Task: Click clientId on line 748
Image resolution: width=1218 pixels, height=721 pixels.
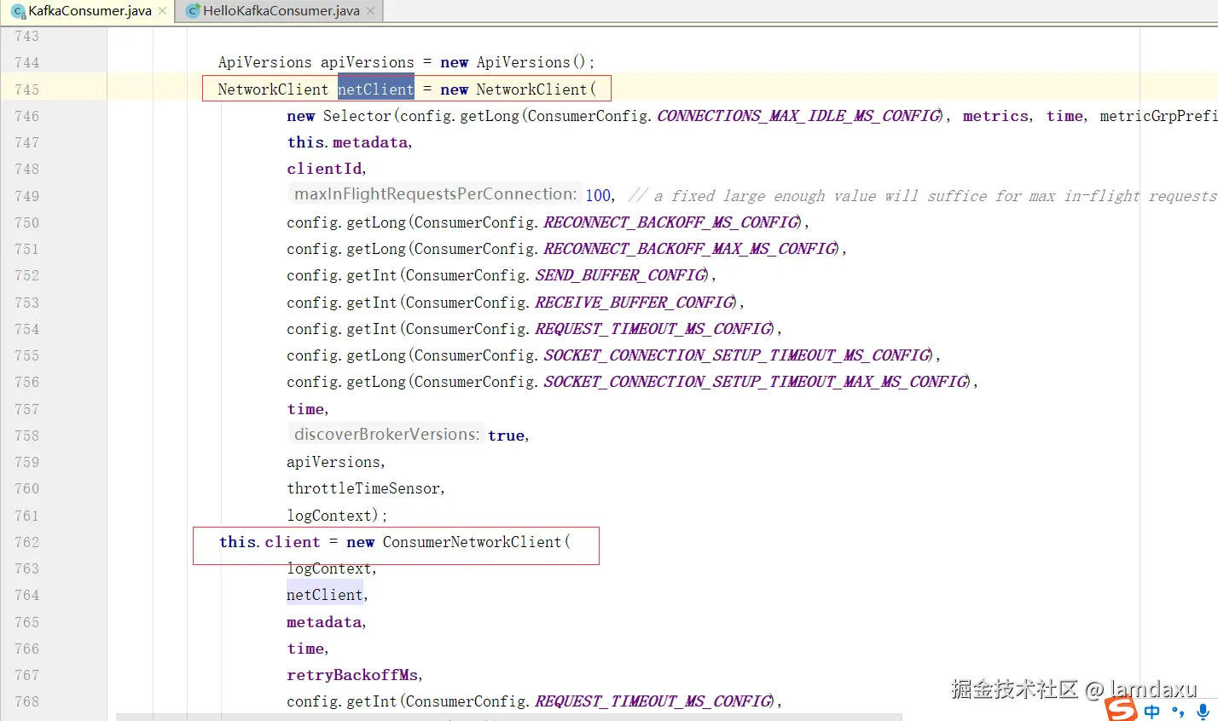Action: 324,169
